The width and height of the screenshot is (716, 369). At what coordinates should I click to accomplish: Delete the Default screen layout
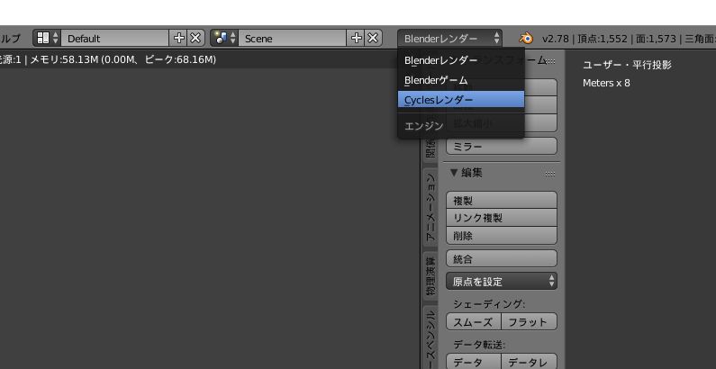tap(195, 39)
